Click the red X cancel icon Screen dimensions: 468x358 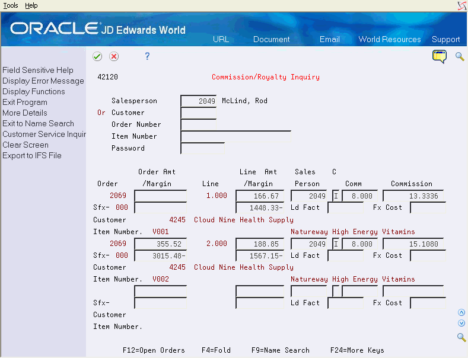(x=114, y=56)
